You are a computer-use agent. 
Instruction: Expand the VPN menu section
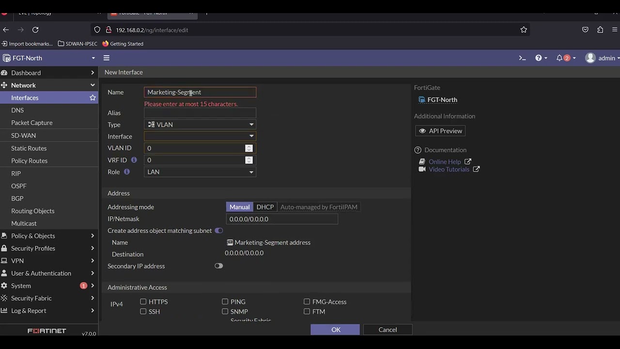(x=48, y=261)
